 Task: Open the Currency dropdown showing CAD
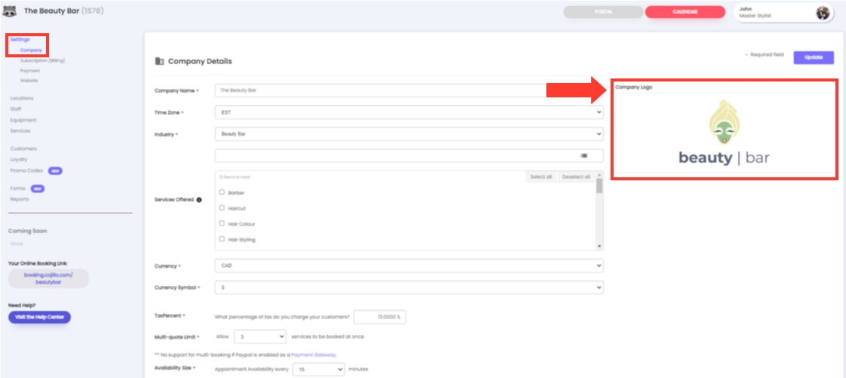pos(409,266)
